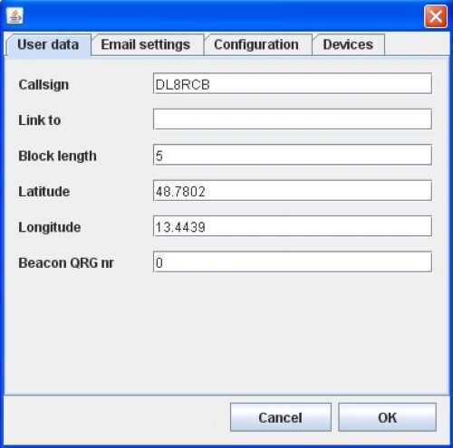Place cursor in the Longitude field
Viewport: 453px width, 448px height.
coord(293,226)
